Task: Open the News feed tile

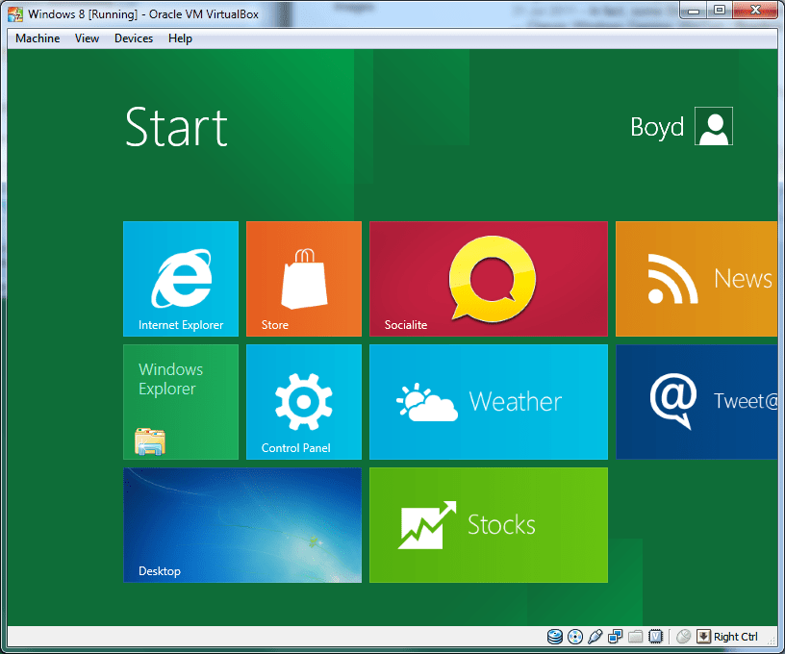Action: [696, 279]
